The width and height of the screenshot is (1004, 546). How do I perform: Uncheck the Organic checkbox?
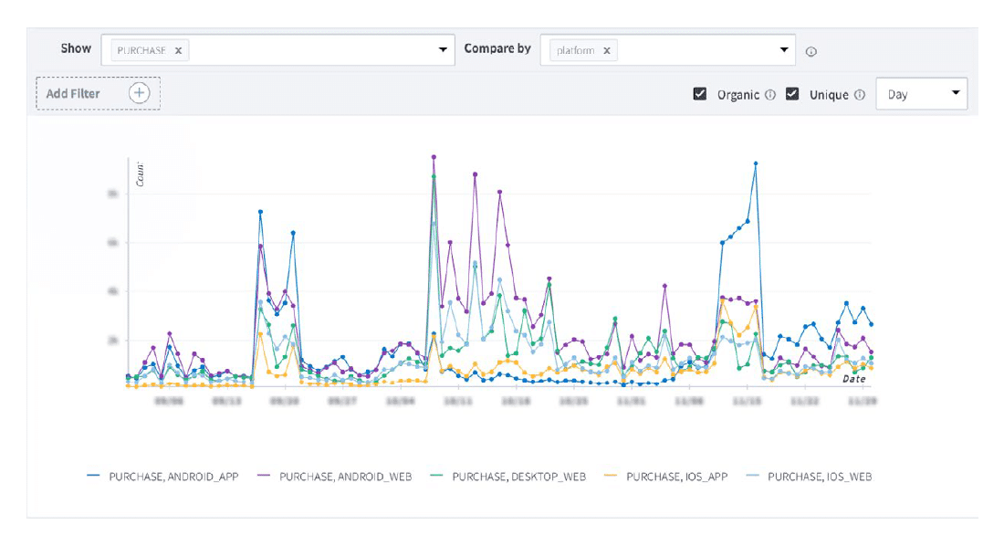pos(701,93)
